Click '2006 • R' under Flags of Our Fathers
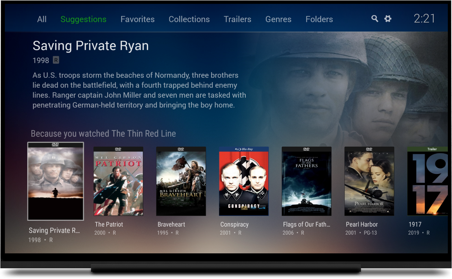Screen dimensions: 452x279 pyautogui.click(x=293, y=233)
